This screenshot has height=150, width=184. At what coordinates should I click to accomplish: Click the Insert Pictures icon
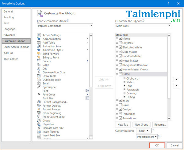(x=39, y=132)
